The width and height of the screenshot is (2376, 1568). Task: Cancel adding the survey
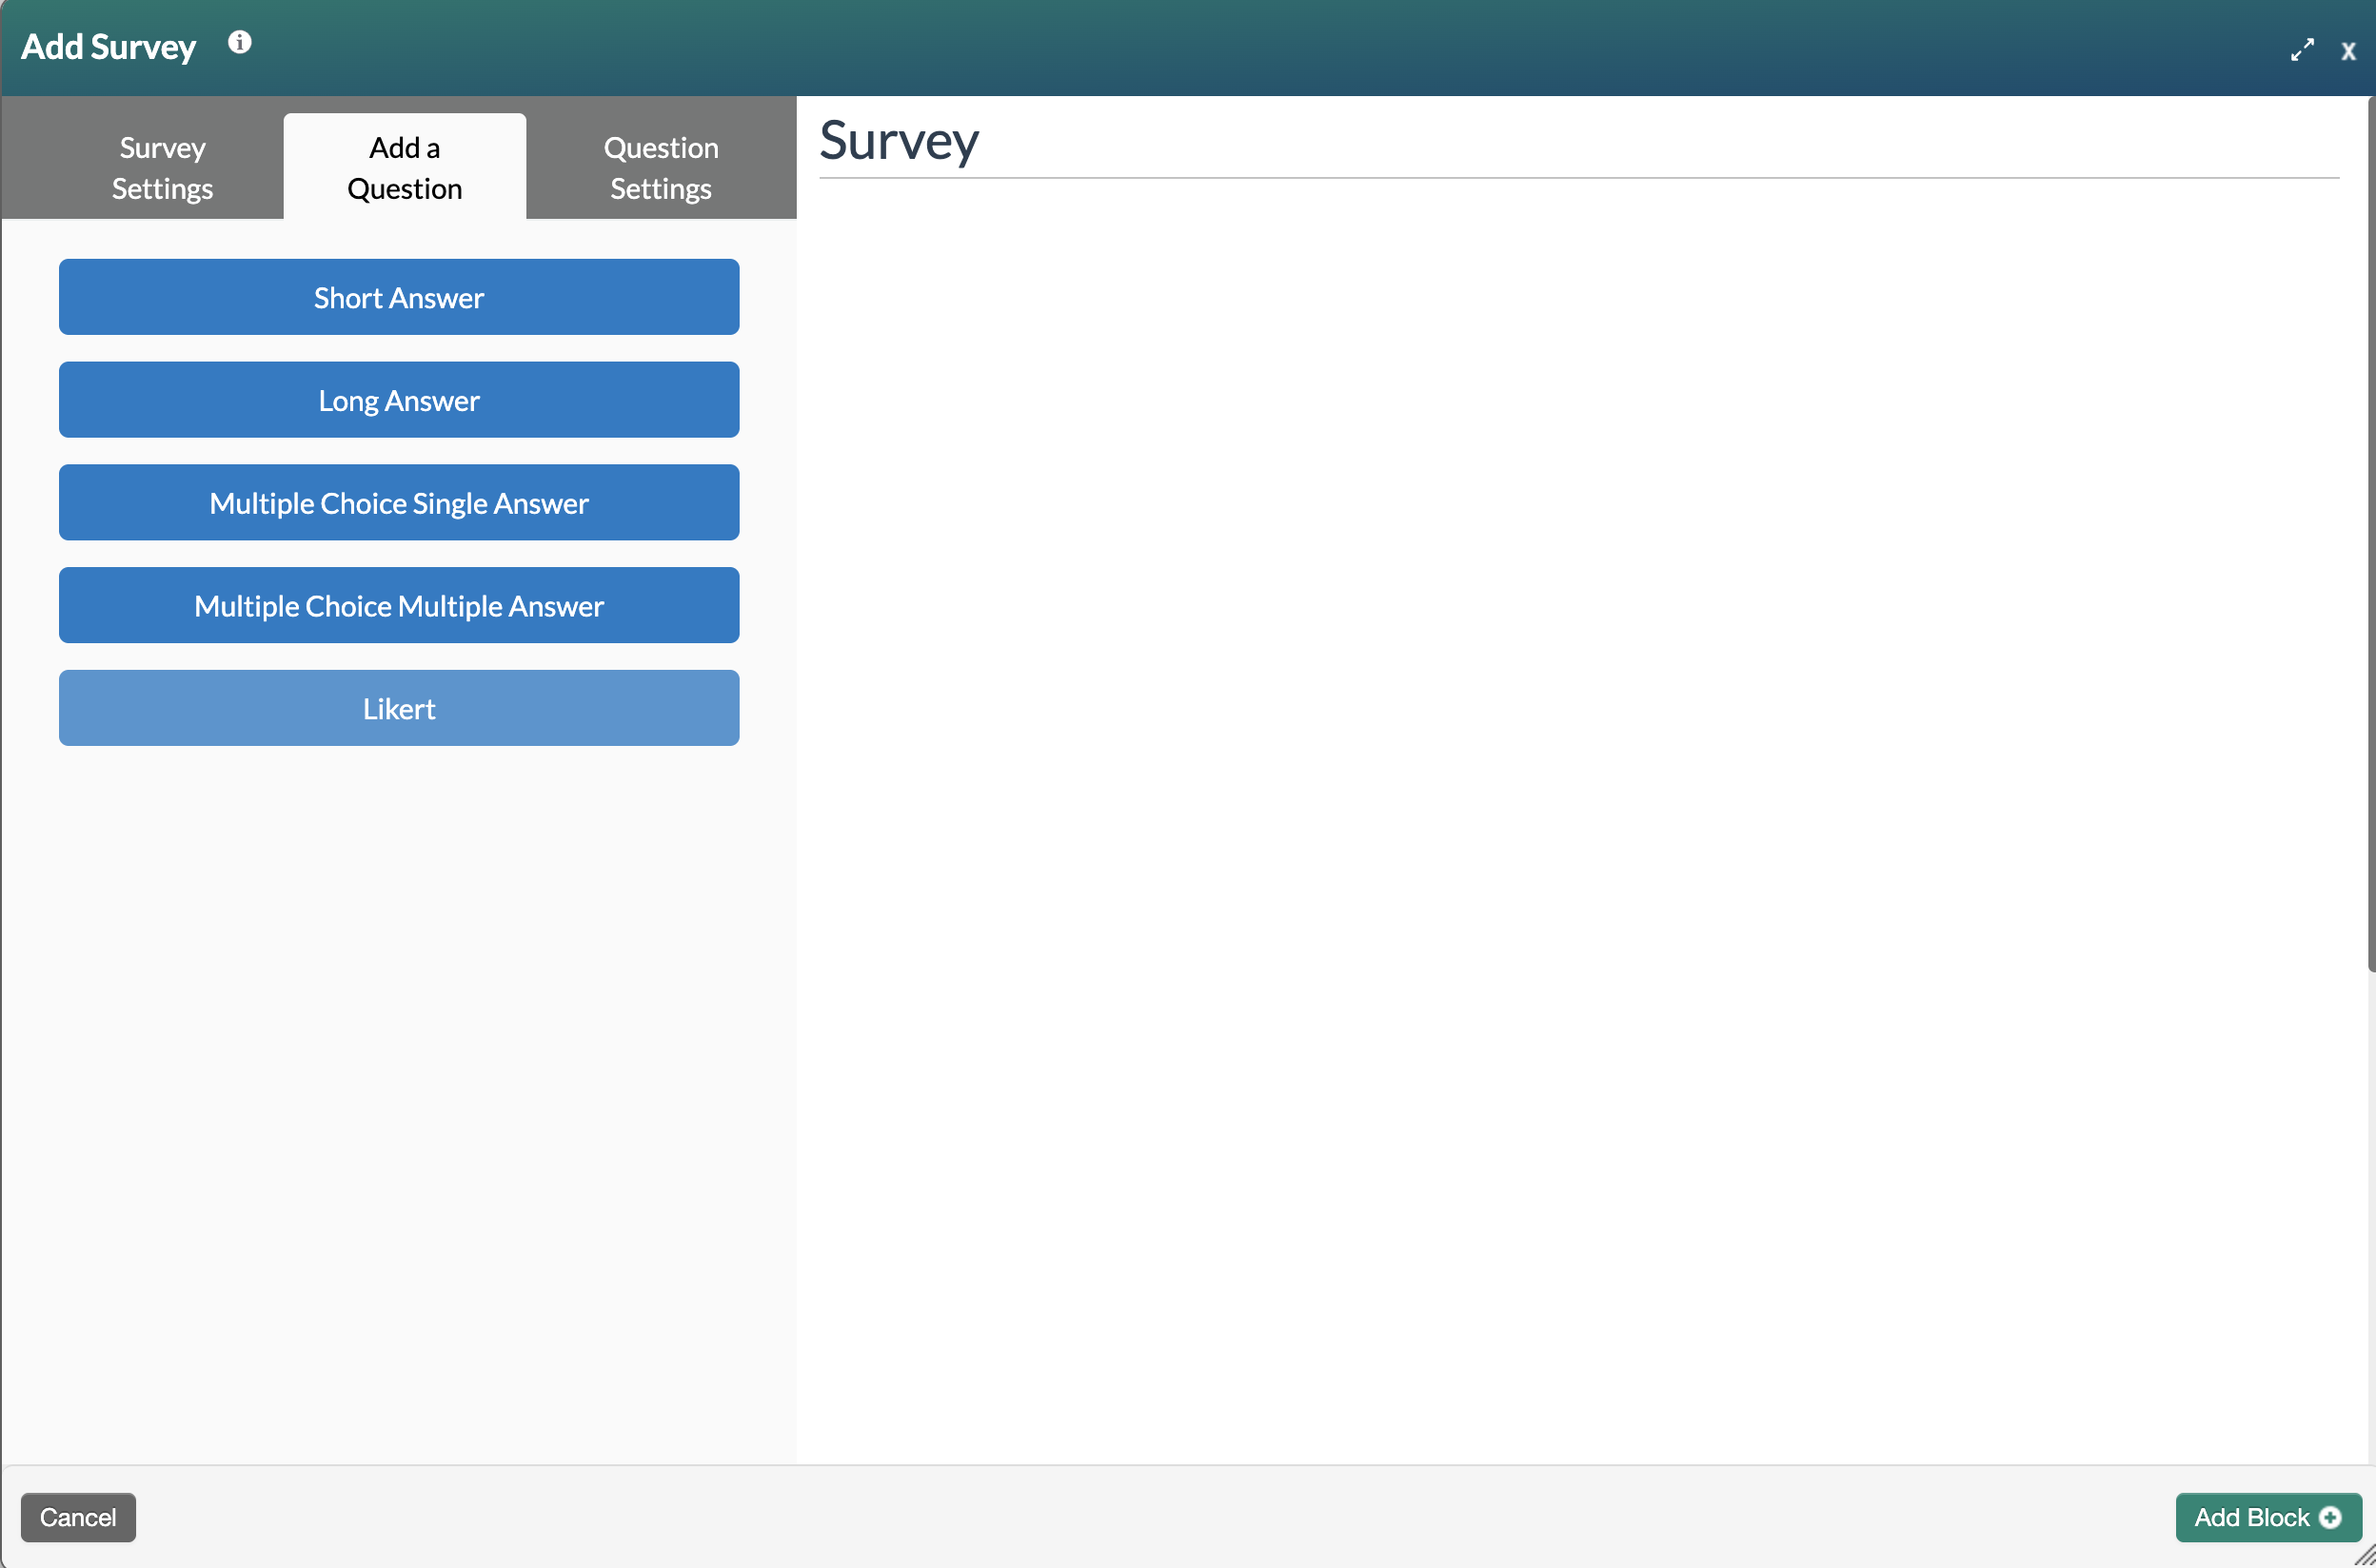click(x=78, y=1517)
